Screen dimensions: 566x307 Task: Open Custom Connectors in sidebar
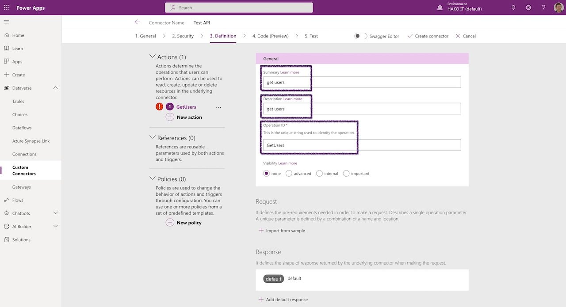pyautogui.click(x=31, y=171)
